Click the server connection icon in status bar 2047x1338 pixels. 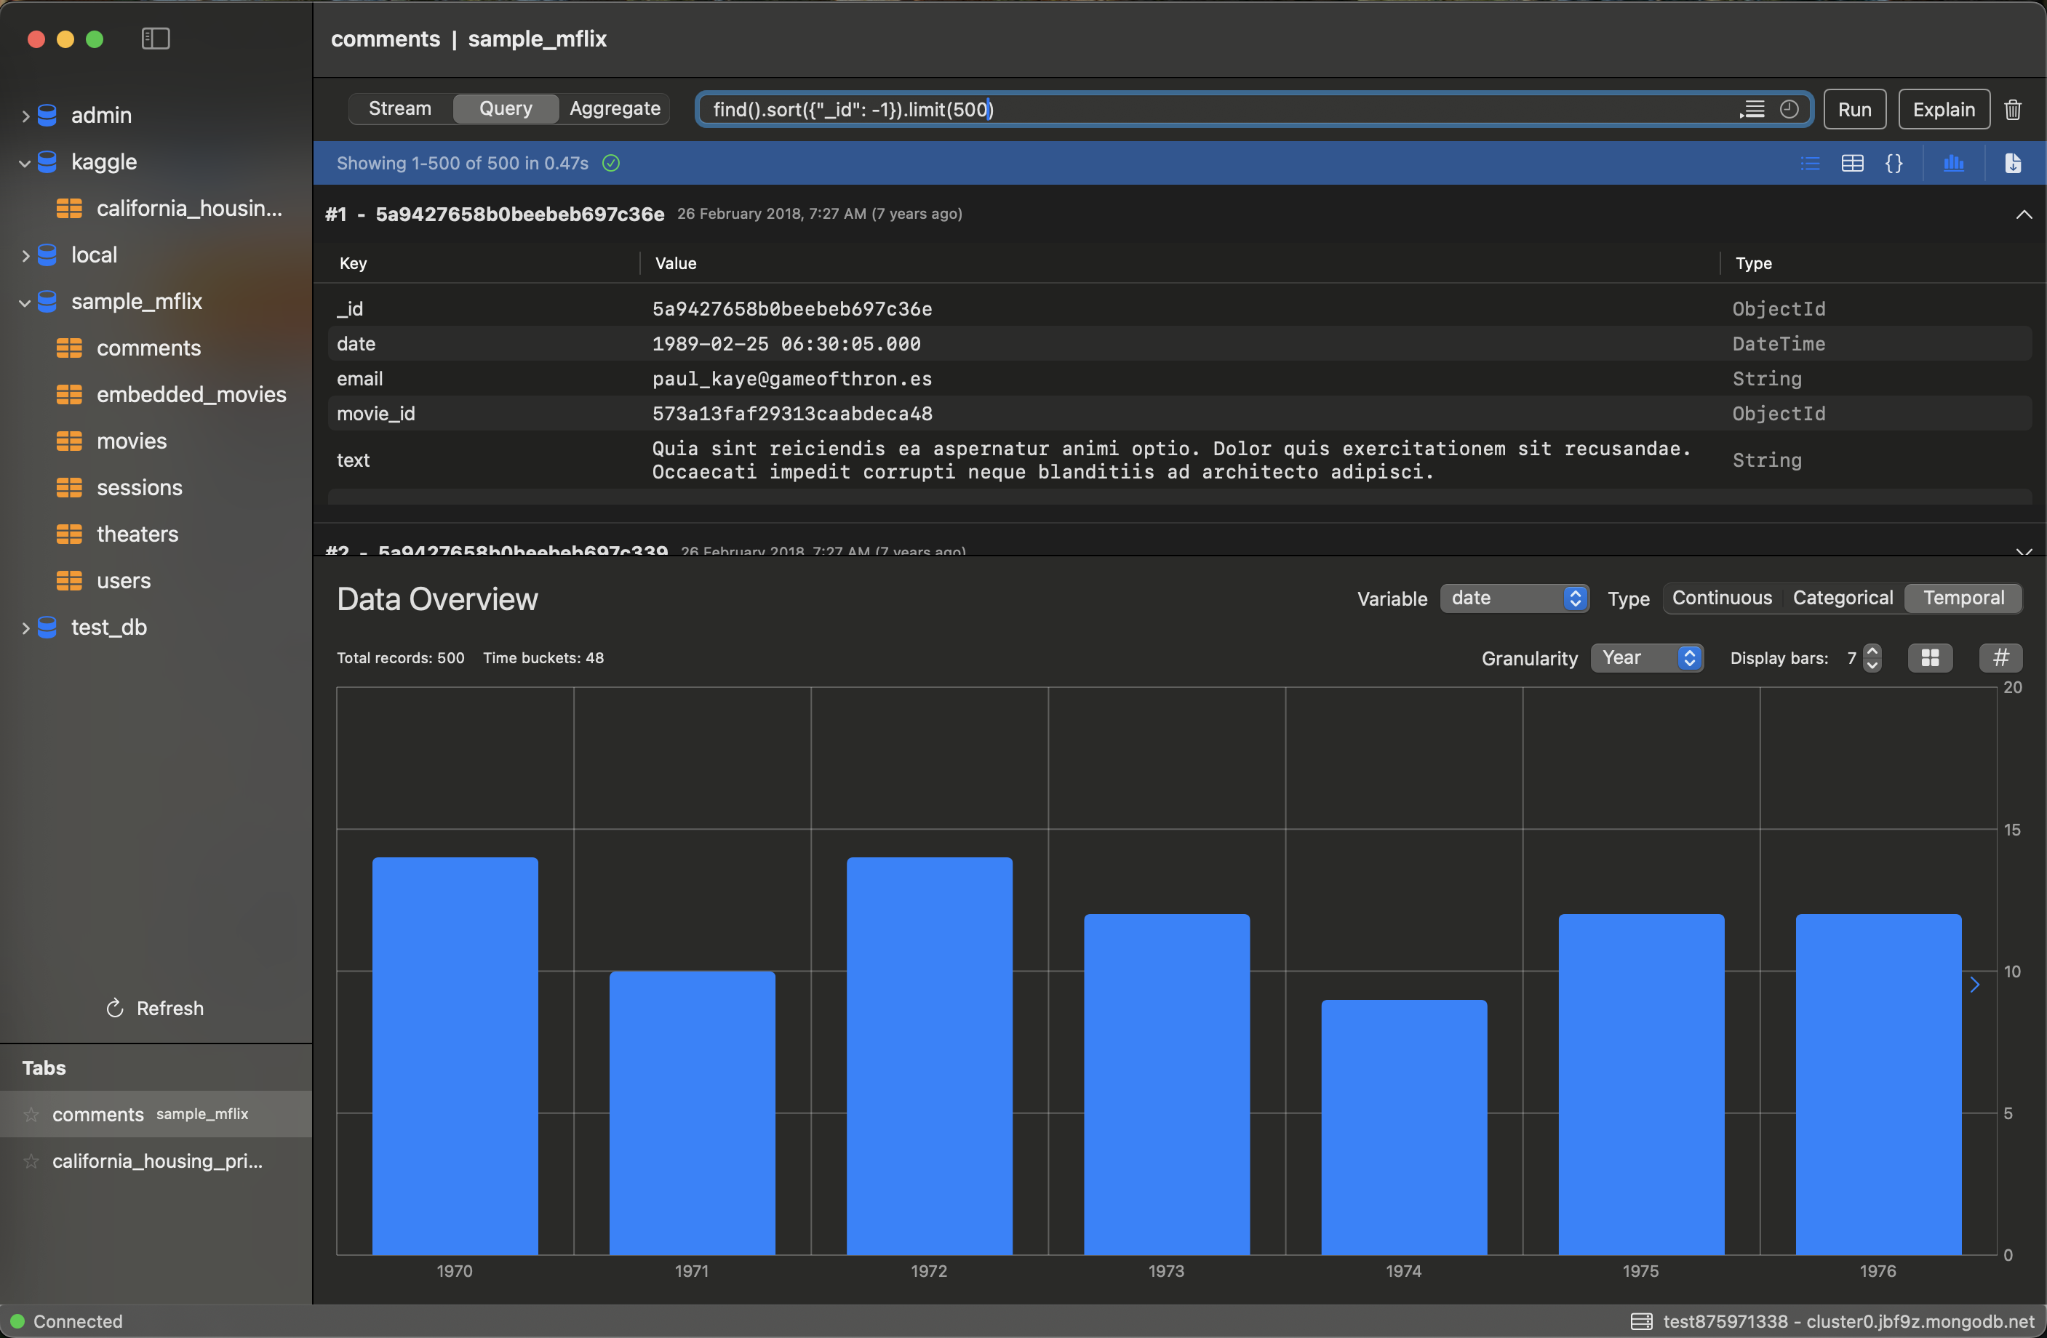click(1641, 1322)
